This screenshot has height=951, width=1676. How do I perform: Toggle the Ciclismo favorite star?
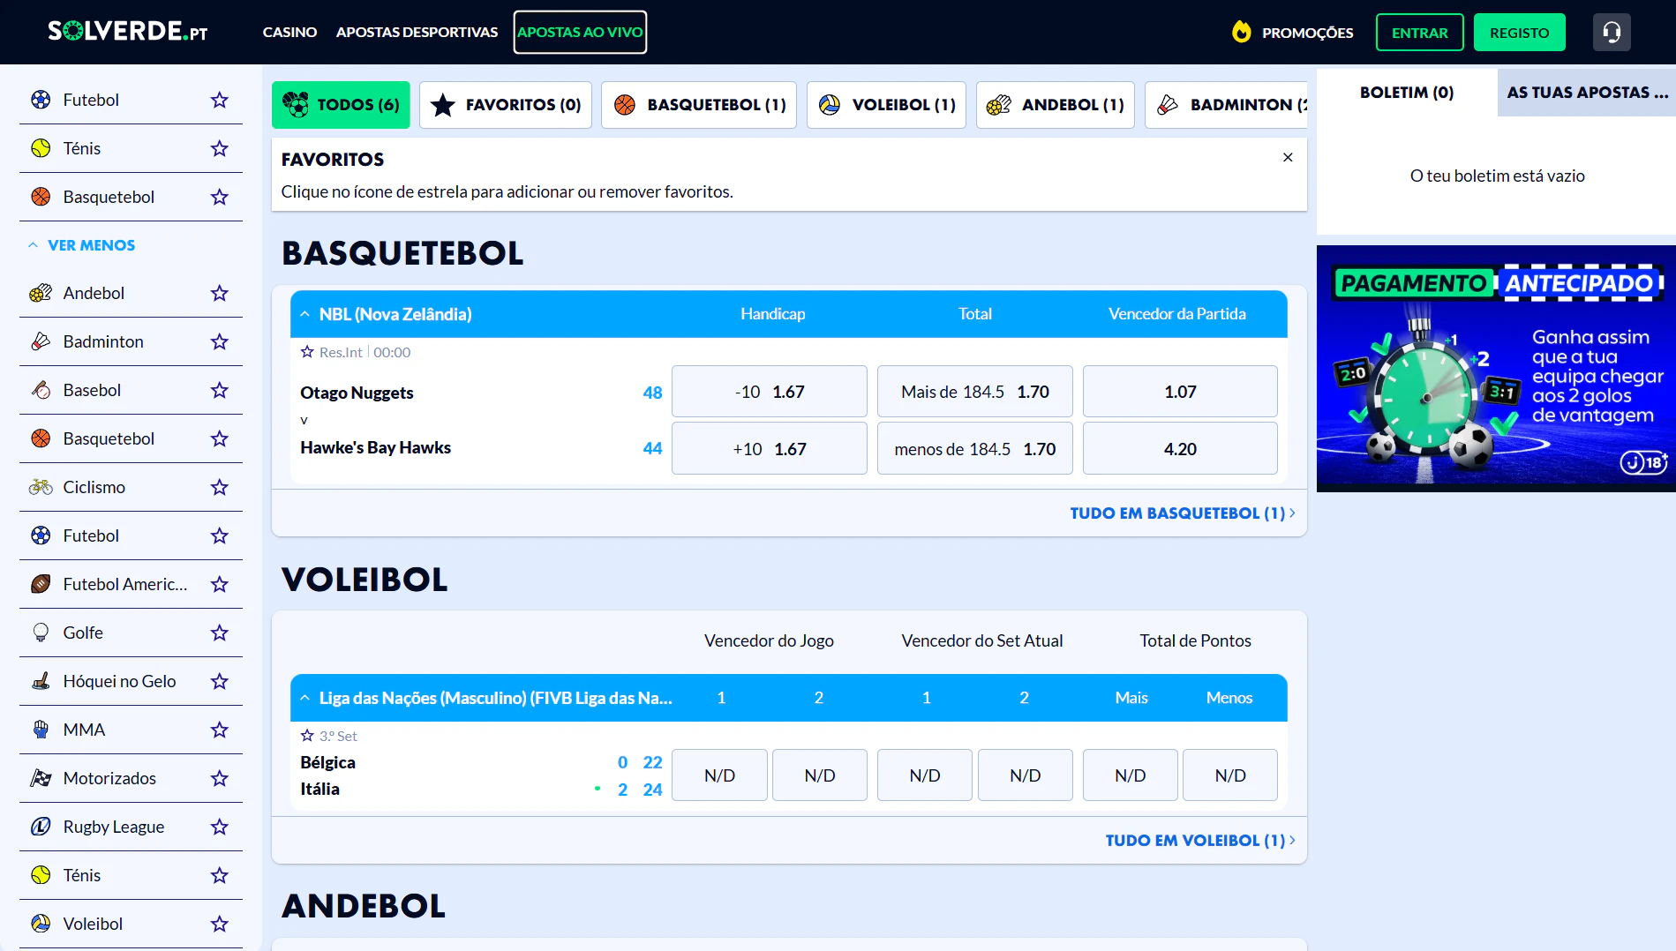(x=220, y=487)
